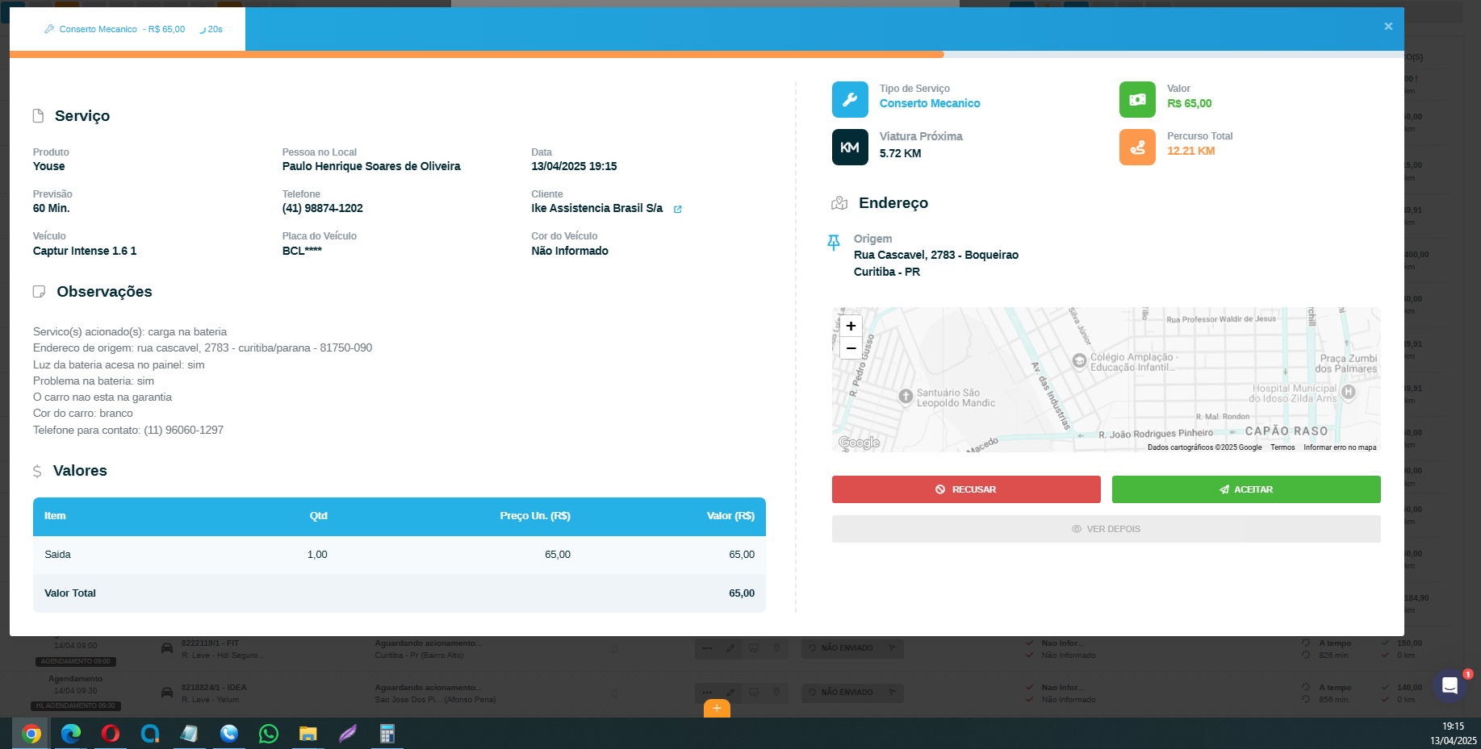The image size is (1481, 749).
Task: Open Google Chrome from the taskbar
Action: click(31, 734)
